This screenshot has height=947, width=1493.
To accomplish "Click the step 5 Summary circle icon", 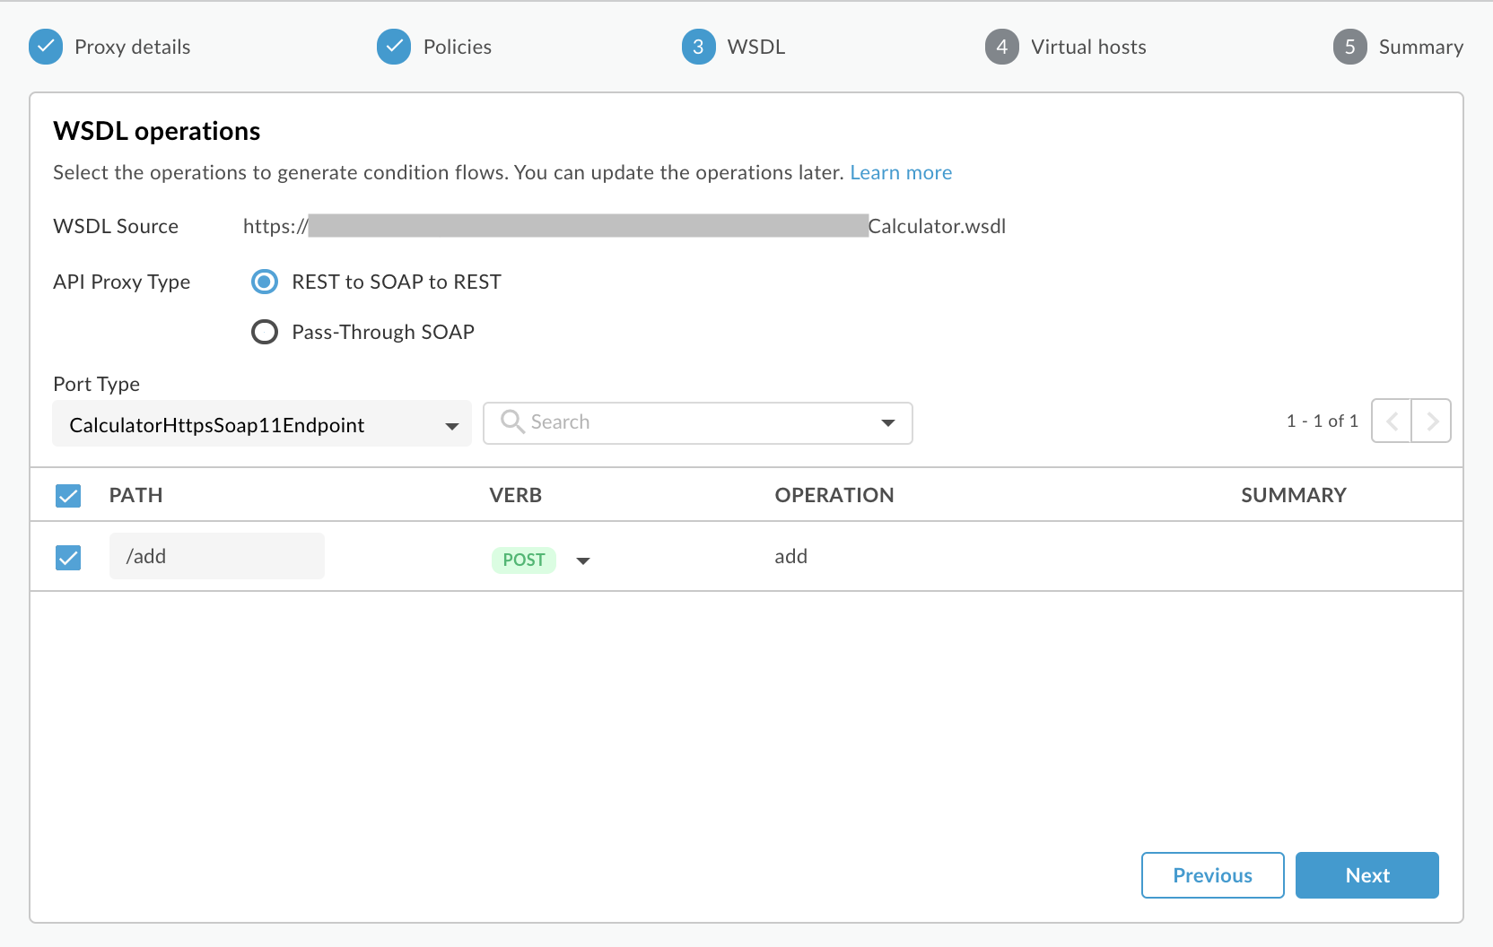I will pyautogui.click(x=1349, y=47).
